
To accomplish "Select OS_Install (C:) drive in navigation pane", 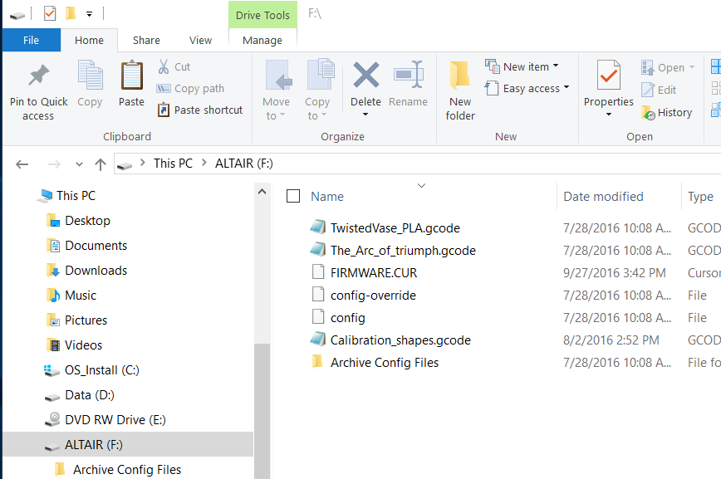I will point(101,369).
